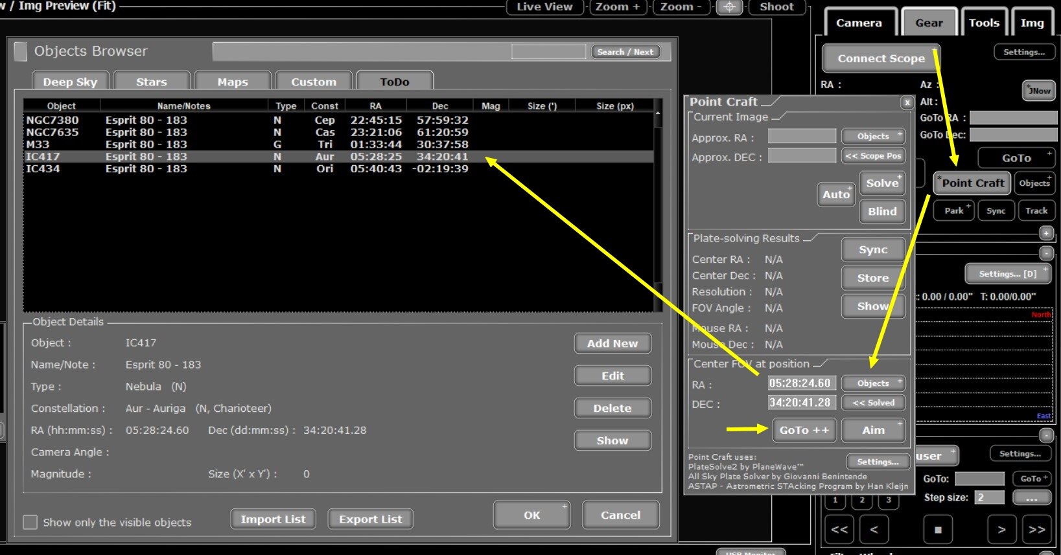Click Zoom - in the preview toolbar
Image resolution: width=1061 pixels, height=555 pixels.
(681, 7)
